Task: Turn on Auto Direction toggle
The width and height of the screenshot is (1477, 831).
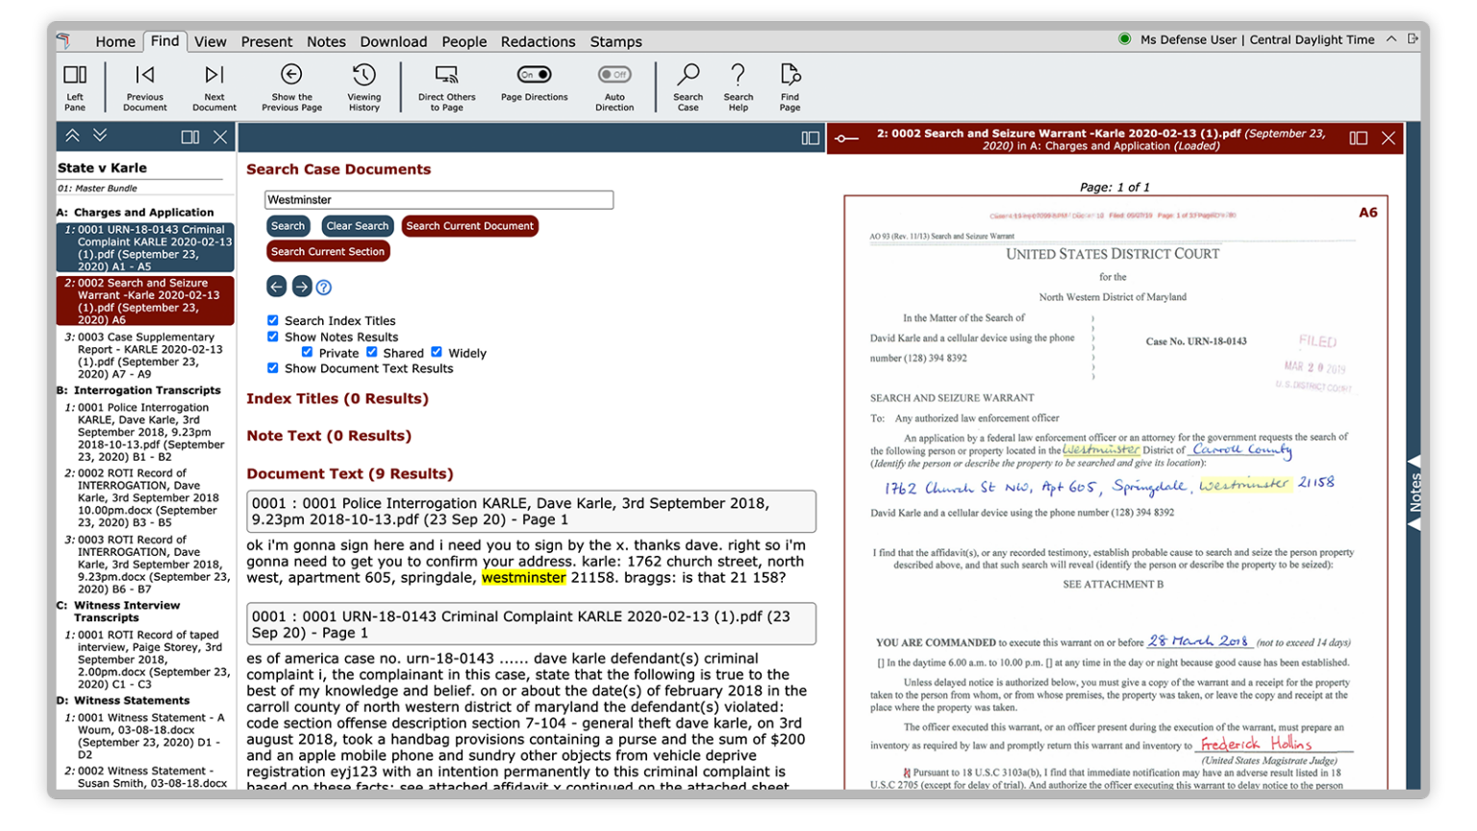Action: [x=613, y=74]
